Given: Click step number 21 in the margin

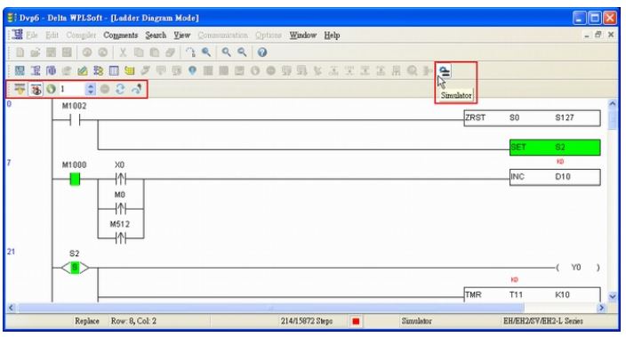Looking at the screenshot, I should [11, 252].
